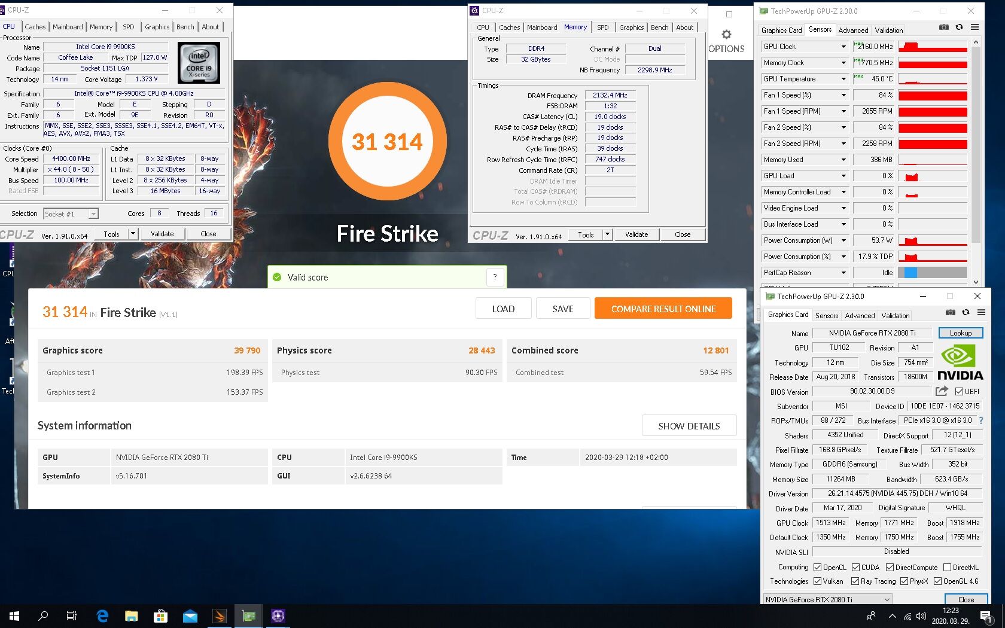Toggle OpenGL 4.6 checkbox
The height and width of the screenshot is (628, 1005).
click(938, 581)
